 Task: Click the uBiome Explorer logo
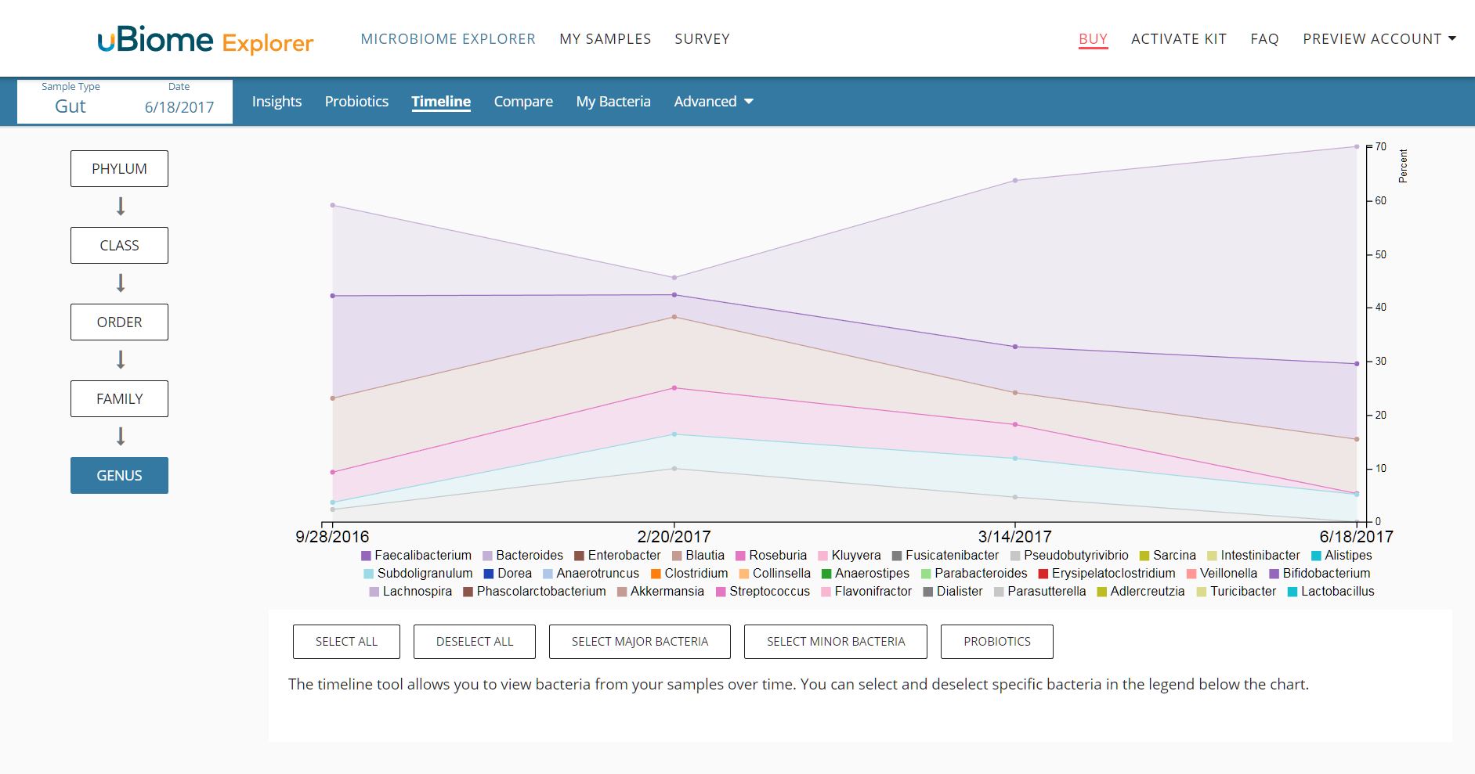[x=205, y=40]
